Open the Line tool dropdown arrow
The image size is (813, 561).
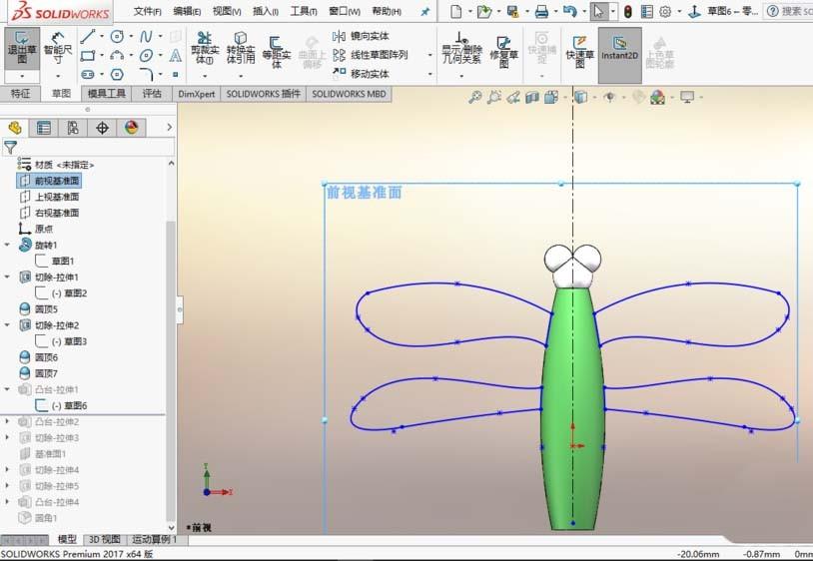[102, 36]
